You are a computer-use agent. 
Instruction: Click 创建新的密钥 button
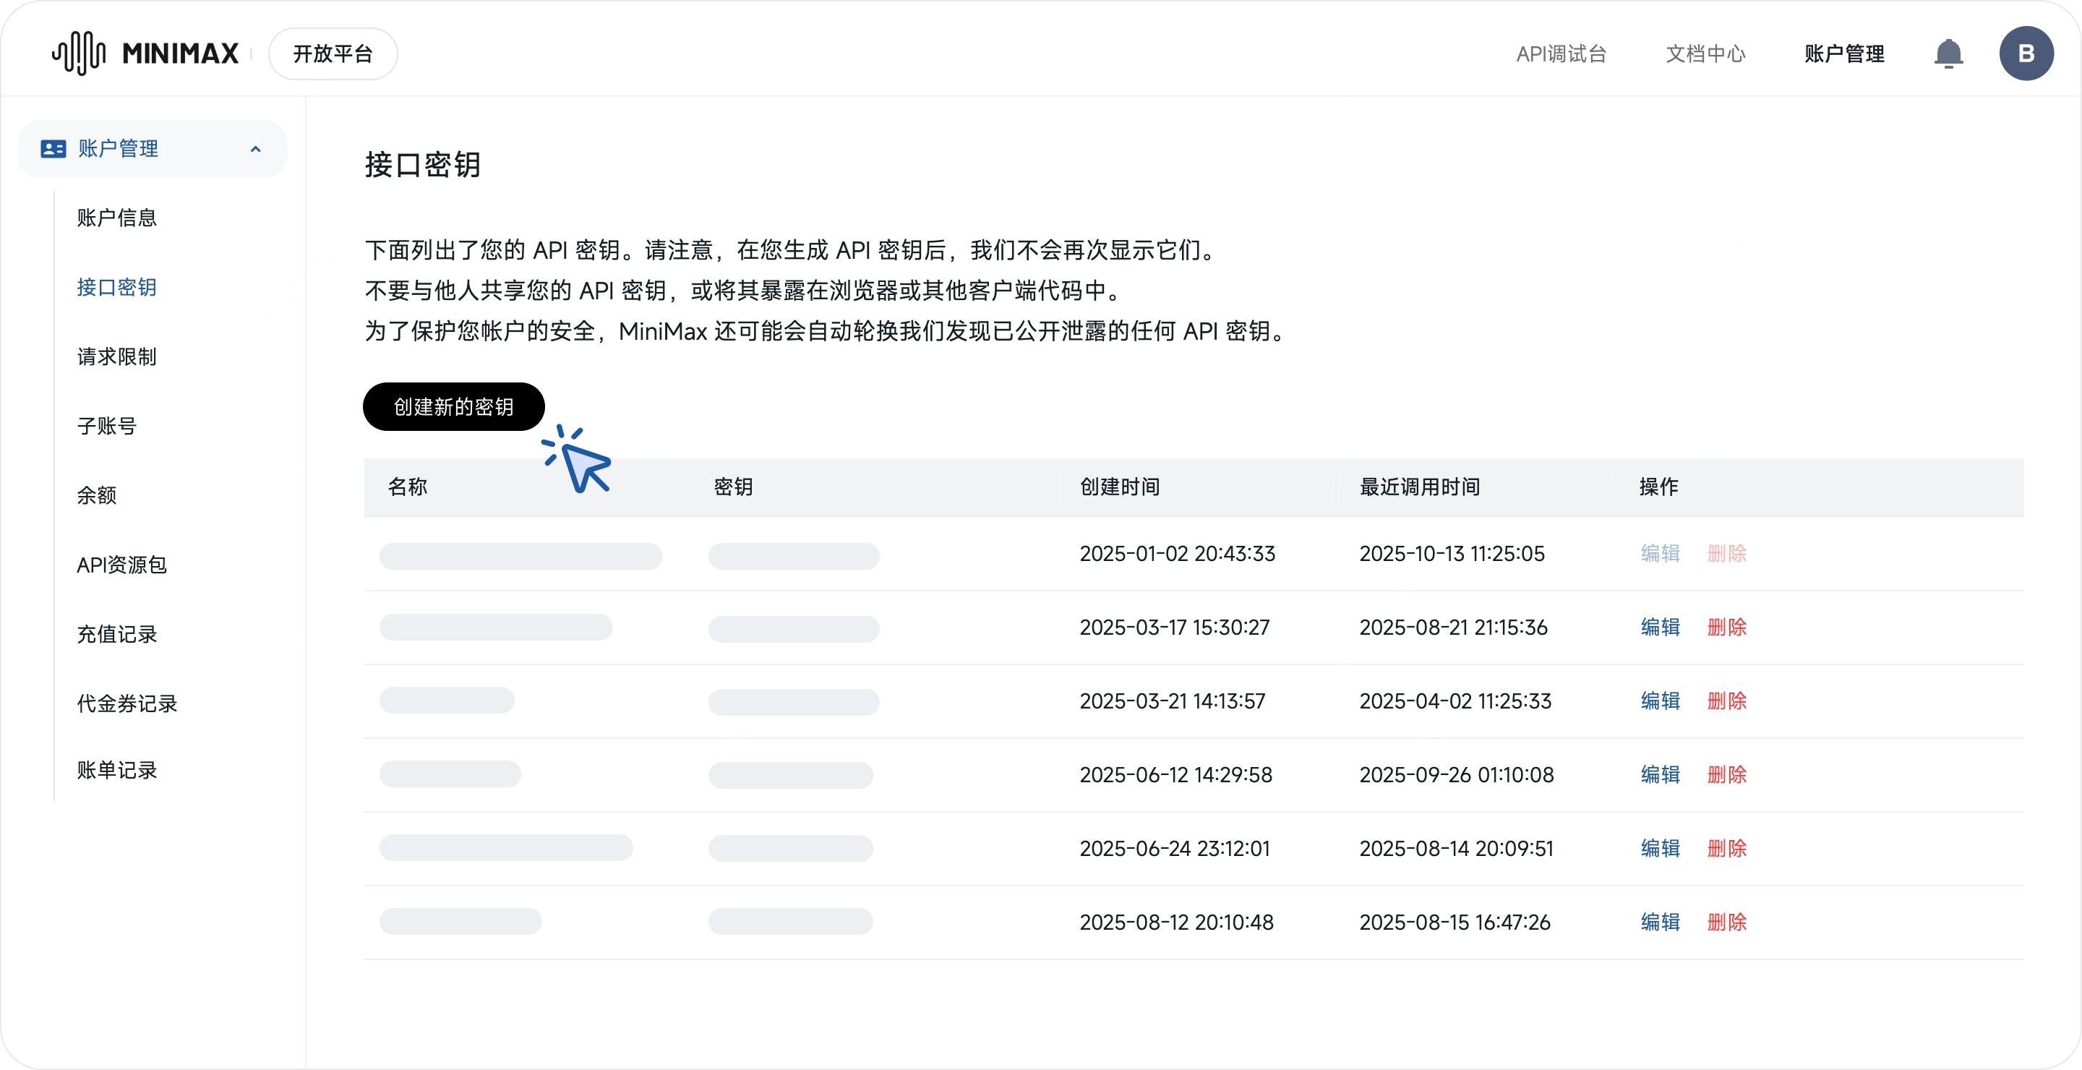point(453,406)
